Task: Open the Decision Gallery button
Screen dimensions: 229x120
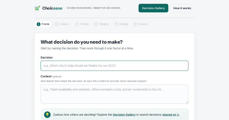Action: (x=153, y=8)
